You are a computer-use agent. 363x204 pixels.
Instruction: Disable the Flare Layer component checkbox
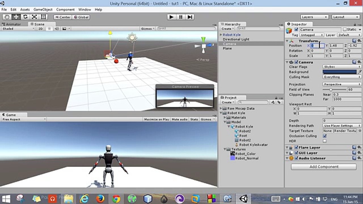tap(296, 147)
